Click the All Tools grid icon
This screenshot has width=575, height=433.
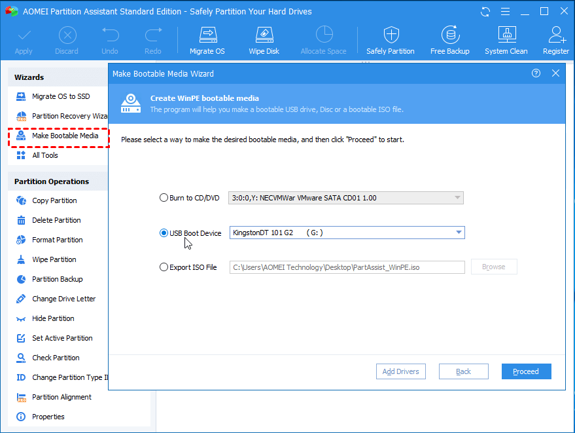(x=21, y=155)
